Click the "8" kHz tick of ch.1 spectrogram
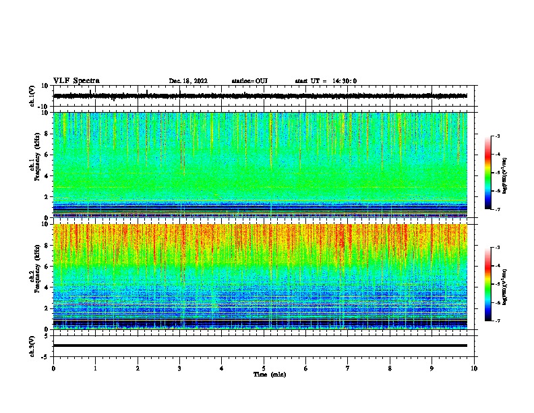This screenshot has width=534, height=413. pyautogui.click(x=47, y=134)
